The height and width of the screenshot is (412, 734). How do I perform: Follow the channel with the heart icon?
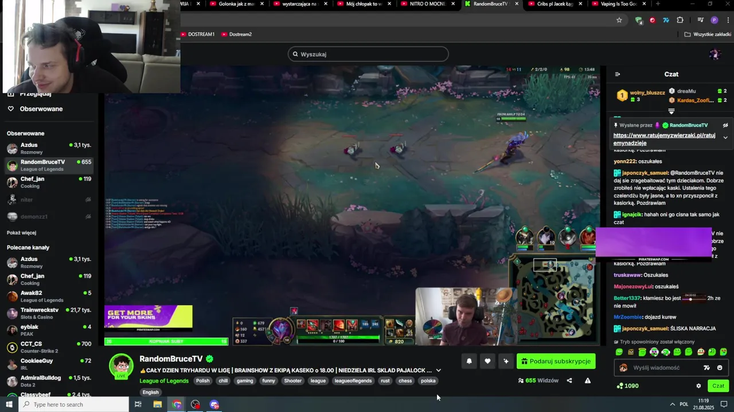point(487,361)
